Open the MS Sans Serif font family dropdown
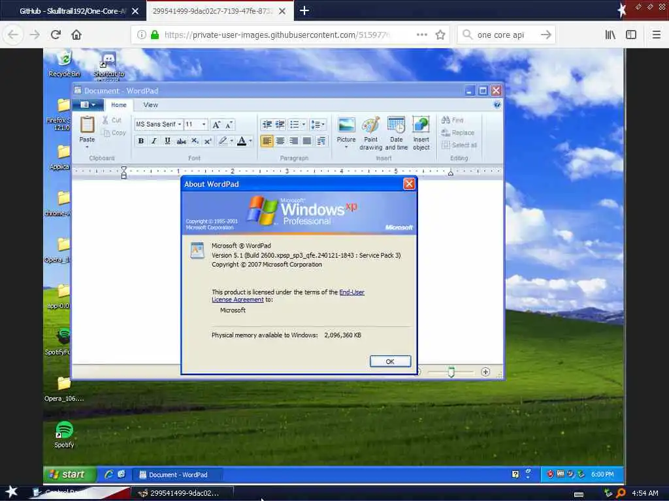 coord(180,125)
